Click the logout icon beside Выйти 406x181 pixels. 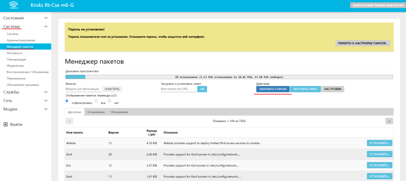5,124
